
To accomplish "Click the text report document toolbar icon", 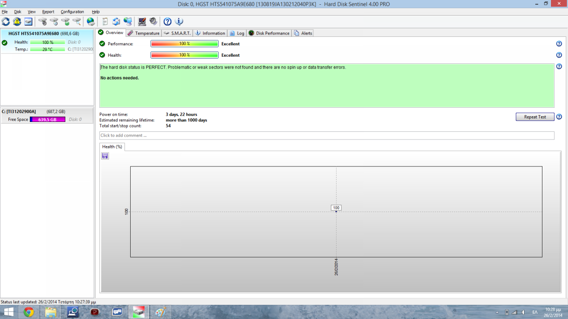I will (x=105, y=21).
